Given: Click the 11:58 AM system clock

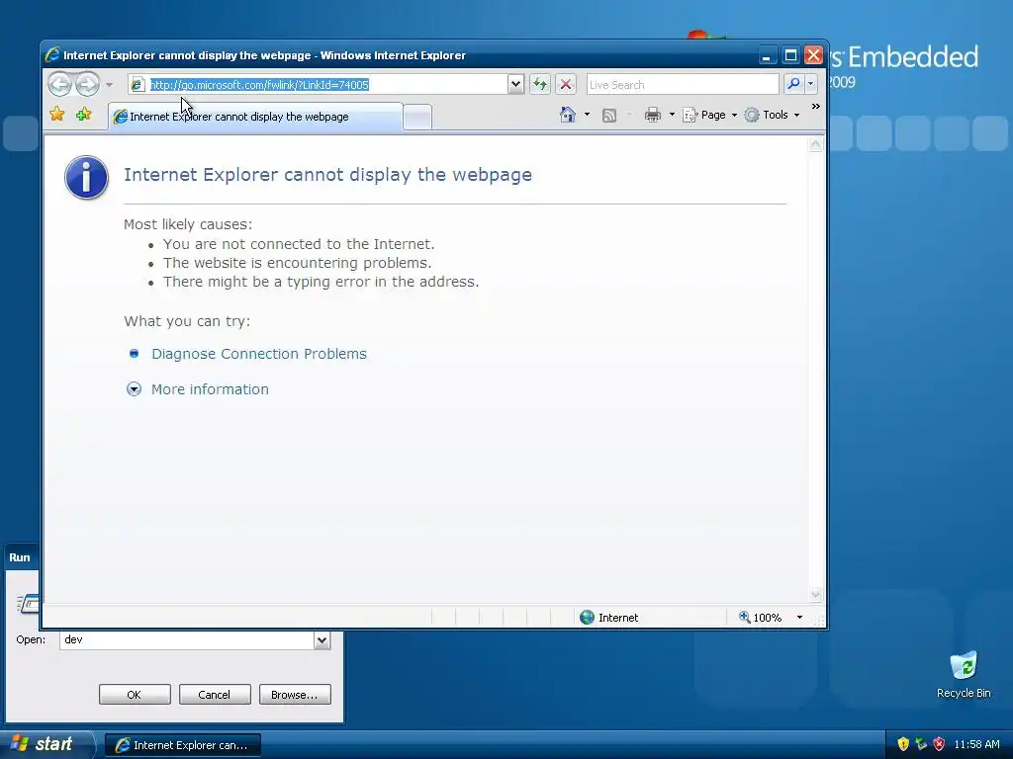Looking at the screenshot, I should [x=976, y=744].
